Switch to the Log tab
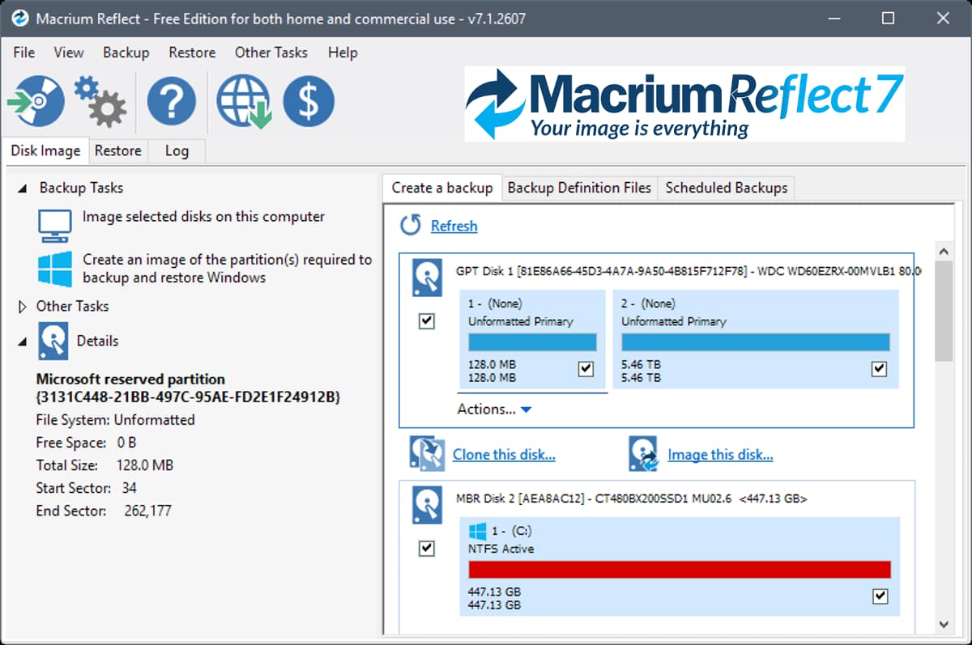The width and height of the screenshot is (972, 645). 177,151
